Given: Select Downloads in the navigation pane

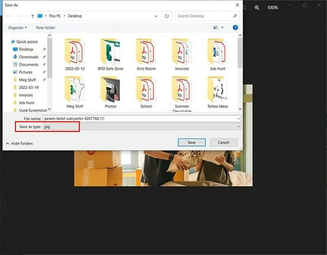Looking at the screenshot, I should (x=28, y=57).
